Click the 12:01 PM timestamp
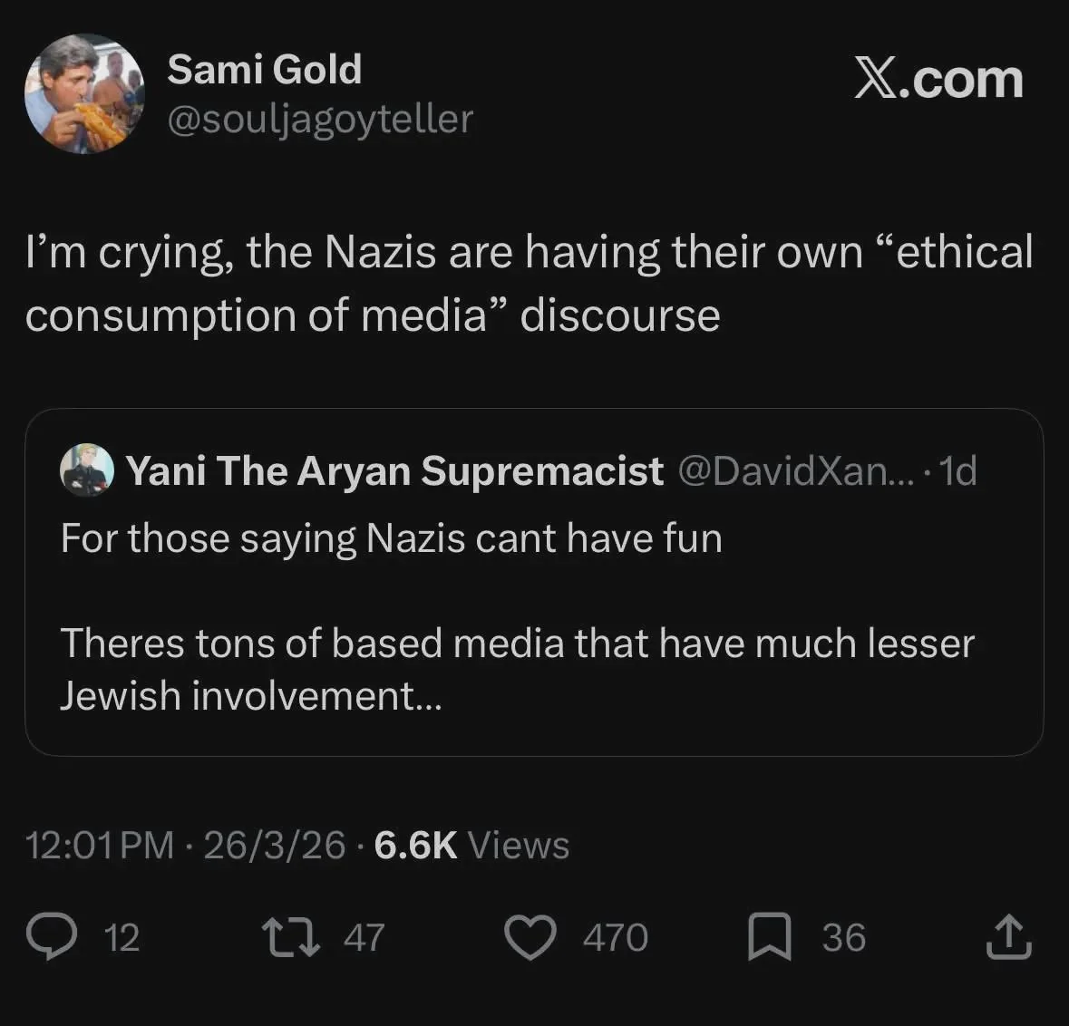1069x1026 pixels. pyautogui.click(x=100, y=845)
